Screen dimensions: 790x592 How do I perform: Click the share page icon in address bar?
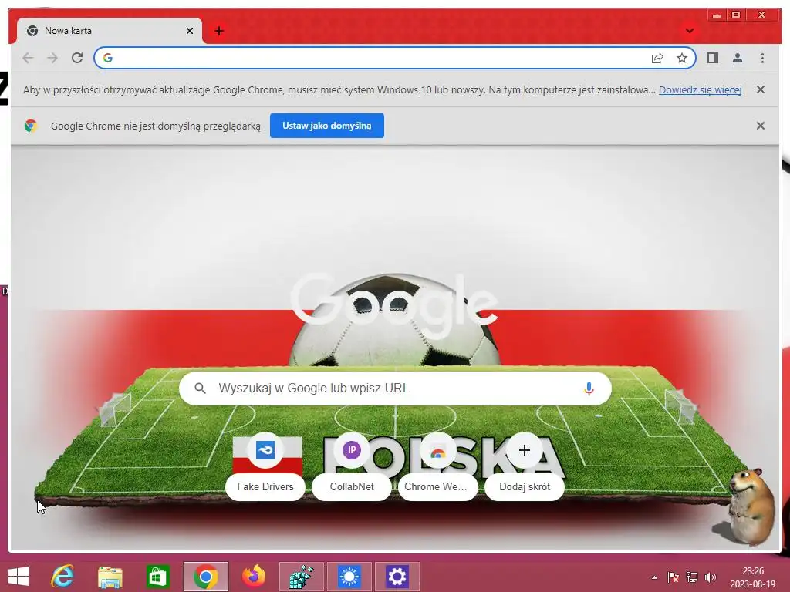tap(657, 59)
